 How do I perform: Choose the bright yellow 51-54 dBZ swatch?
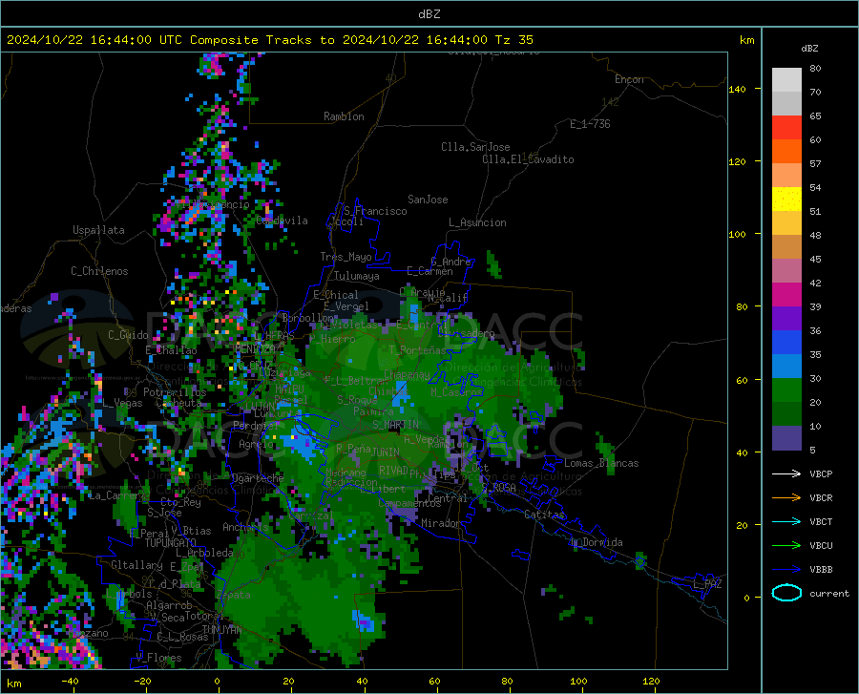(786, 200)
